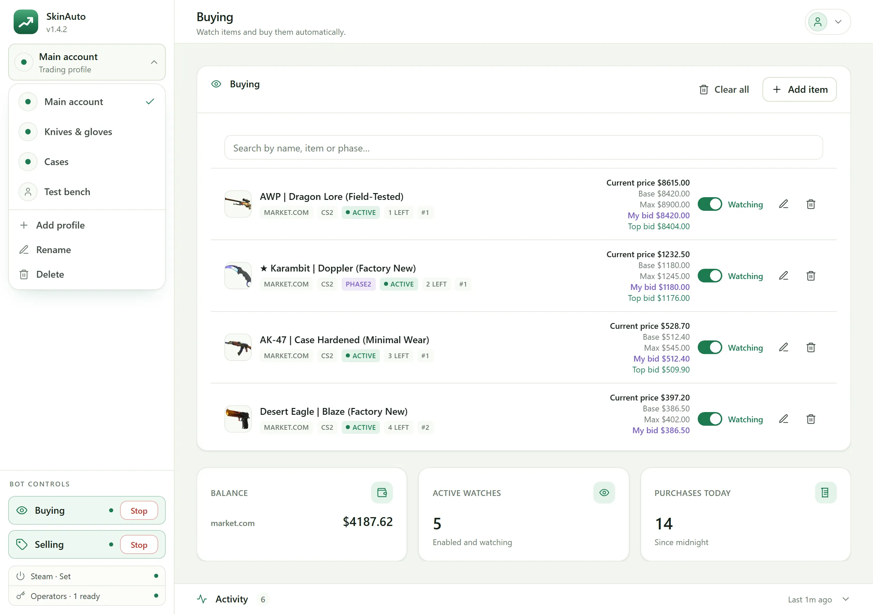Open the AK-47 Case Hardened thumbnail
873x614 pixels.
pyautogui.click(x=238, y=347)
